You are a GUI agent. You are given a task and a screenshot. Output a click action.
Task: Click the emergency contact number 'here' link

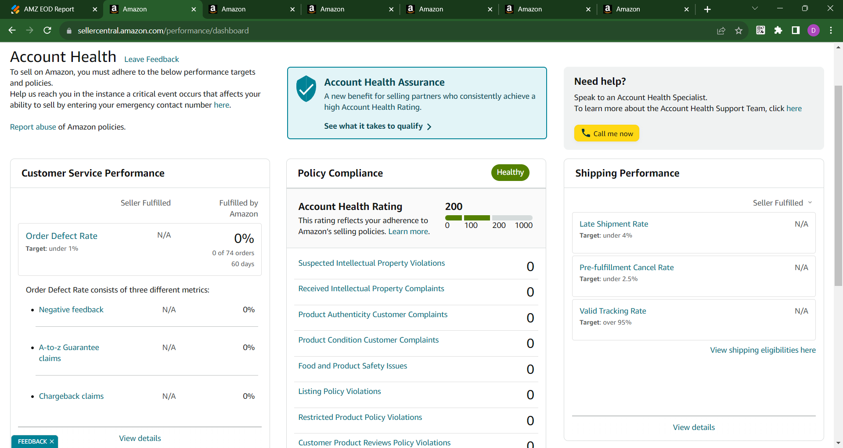point(222,105)
